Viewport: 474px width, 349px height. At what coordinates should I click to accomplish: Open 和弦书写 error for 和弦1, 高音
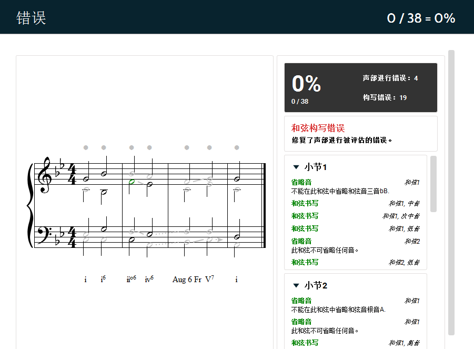click(305, 343)
